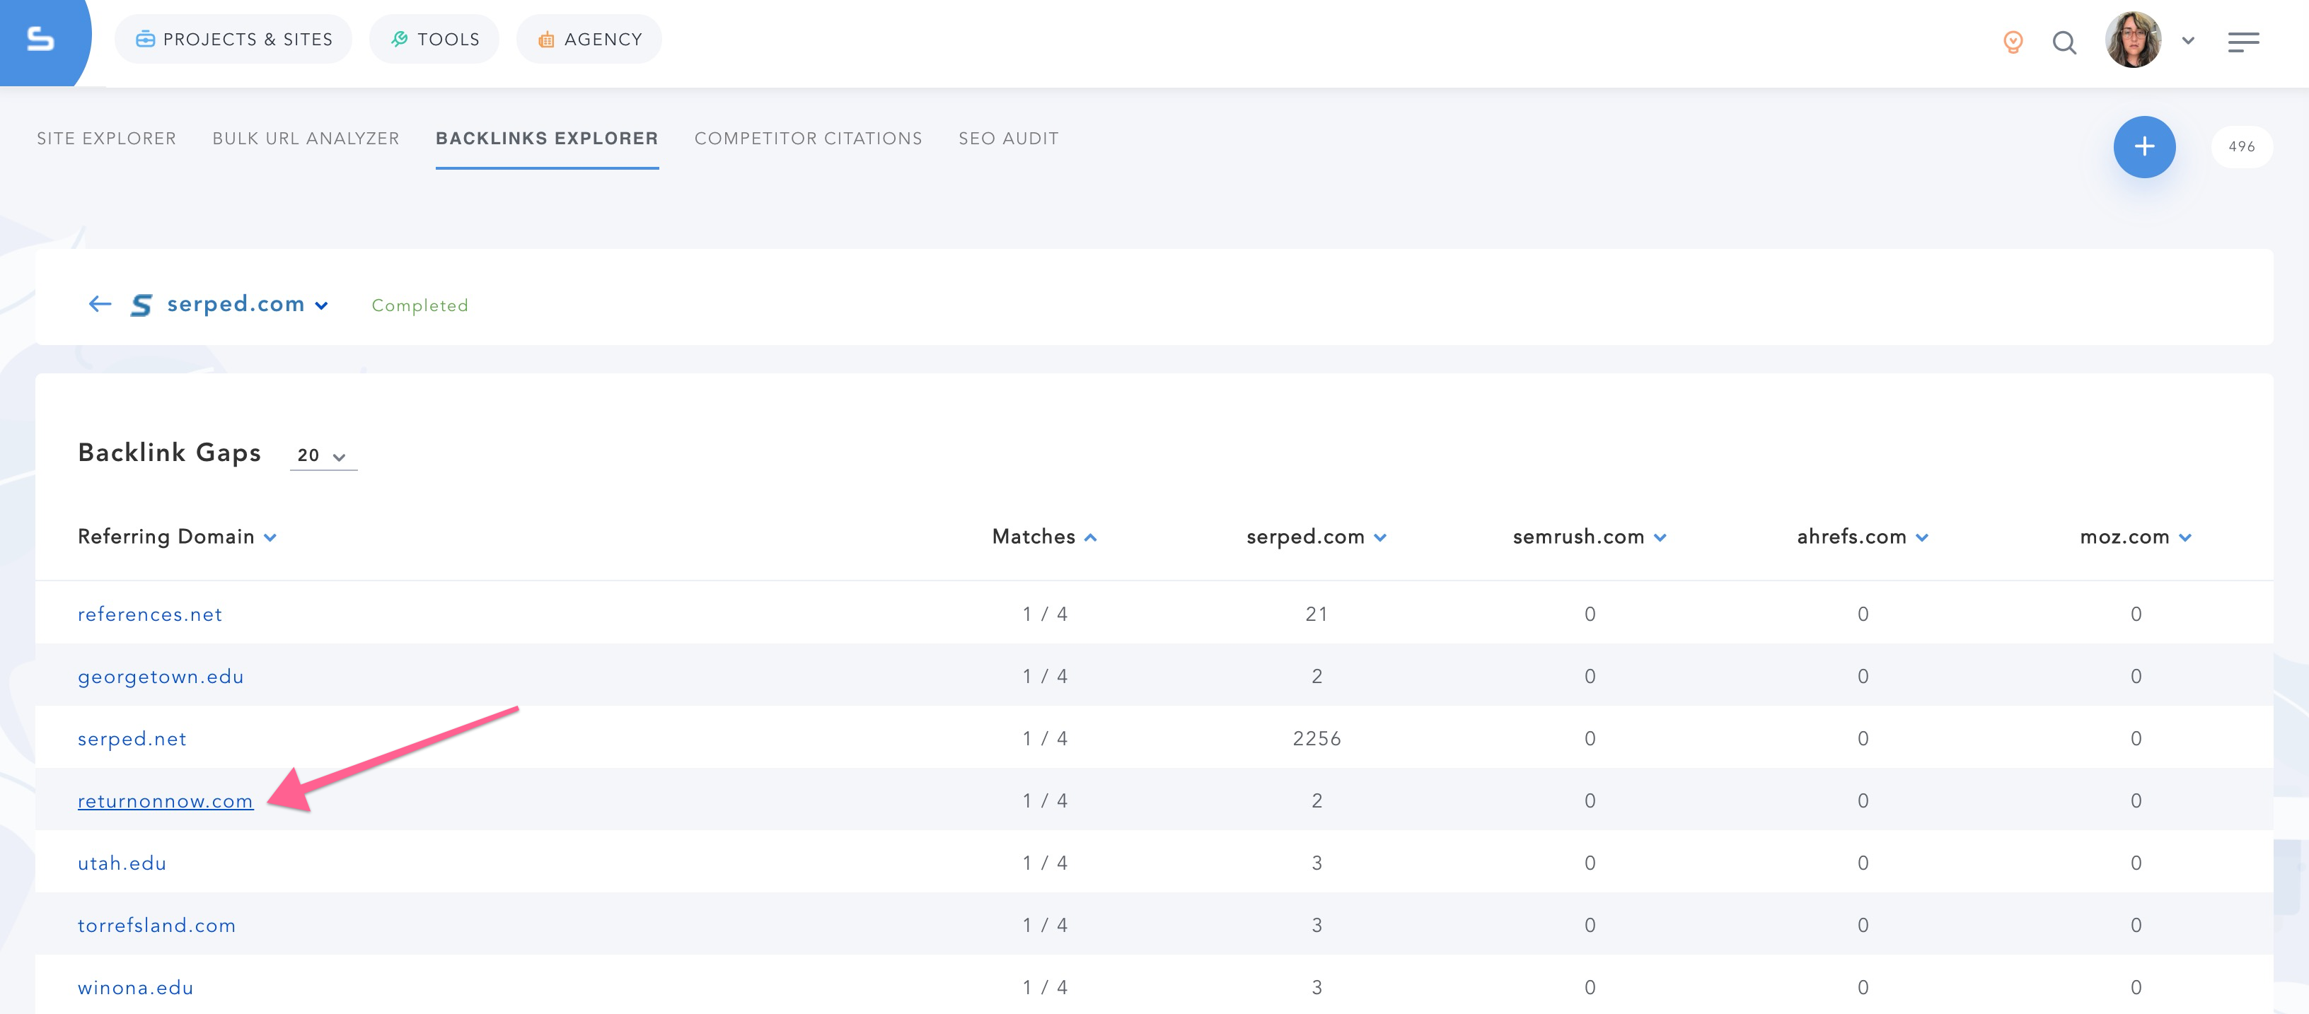
Task: Open returnonnow.com link
Action: pos(165,801)
